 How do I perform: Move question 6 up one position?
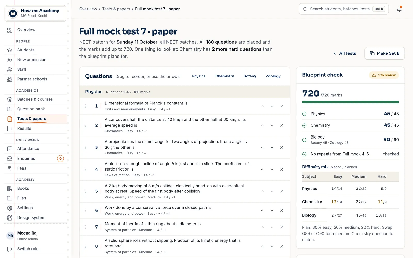[x=262, y=210]
